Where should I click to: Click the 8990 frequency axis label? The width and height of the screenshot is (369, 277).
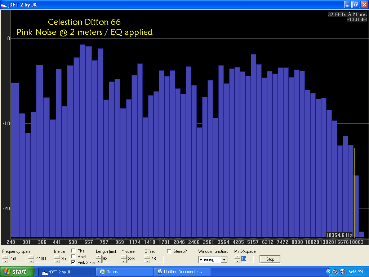[x=297, y=242]
